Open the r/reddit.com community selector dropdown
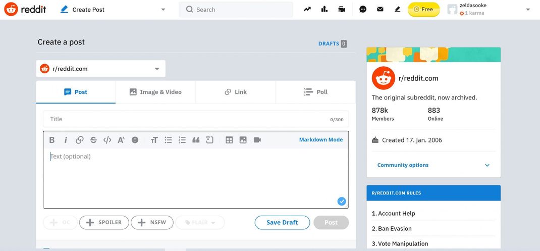Screen dimensions: 540x251 (x=100, y=69)
